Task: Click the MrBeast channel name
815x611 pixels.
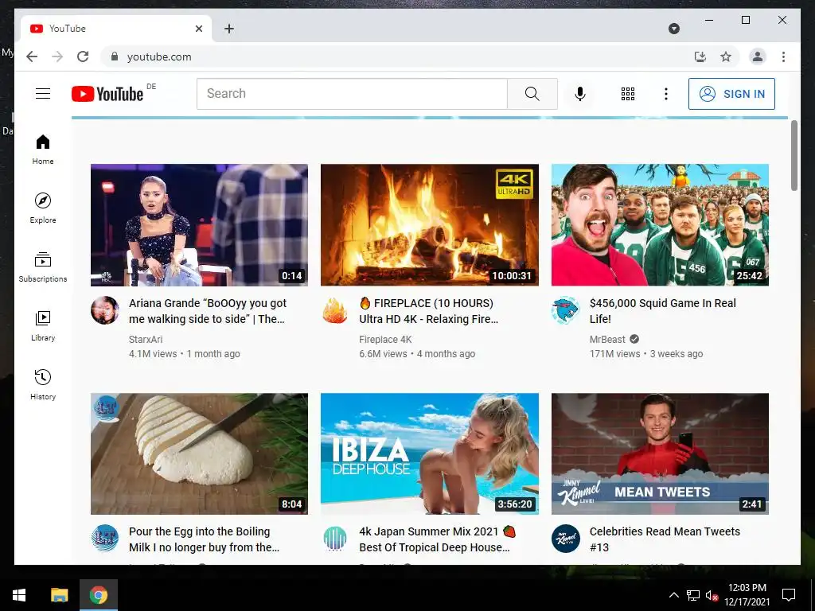Action: pos(607,339)
